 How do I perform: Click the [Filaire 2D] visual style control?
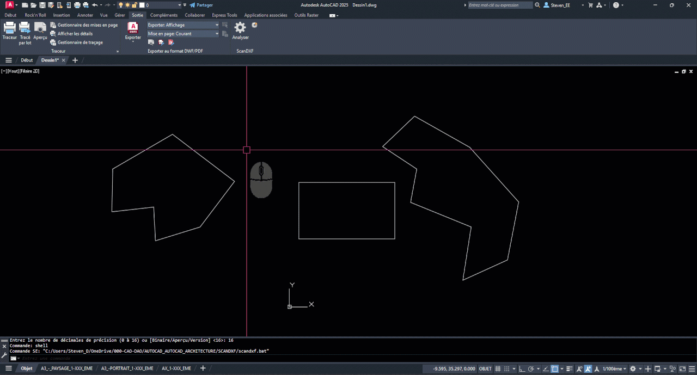click(x=30, y=71)
